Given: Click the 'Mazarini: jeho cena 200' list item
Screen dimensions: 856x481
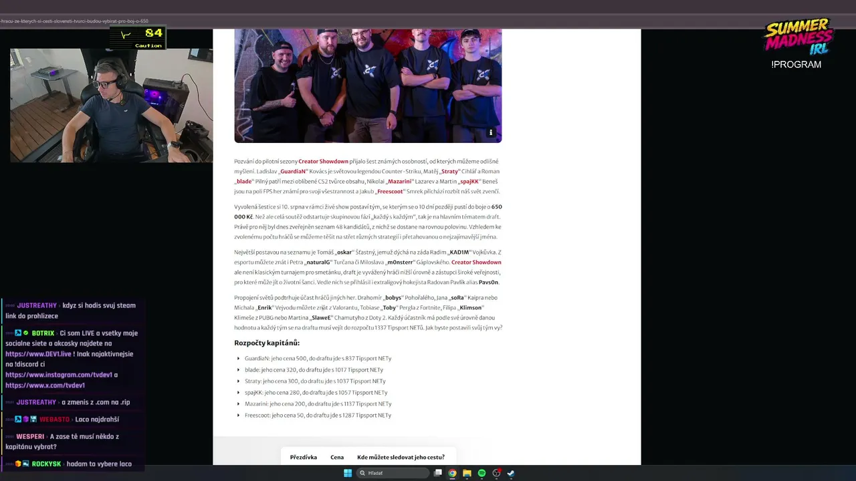Looking at the screenshot, I should [318, 404].
